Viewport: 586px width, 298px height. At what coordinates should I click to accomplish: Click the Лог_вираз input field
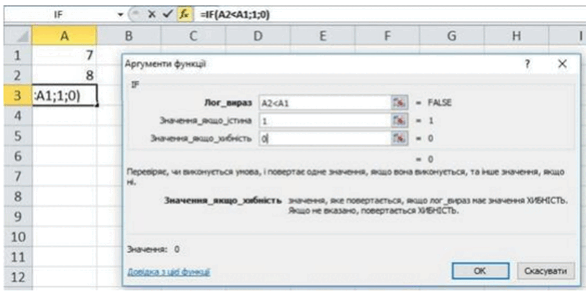click(325, 103)
